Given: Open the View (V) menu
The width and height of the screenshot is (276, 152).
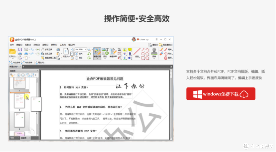Looking at the screenshot, I should click(x=28, y=45).
